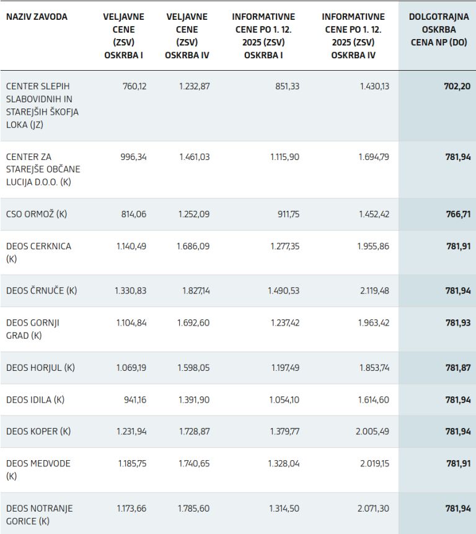
Task: Select the DEOS Notranje Gorice name
Action: 39,514
